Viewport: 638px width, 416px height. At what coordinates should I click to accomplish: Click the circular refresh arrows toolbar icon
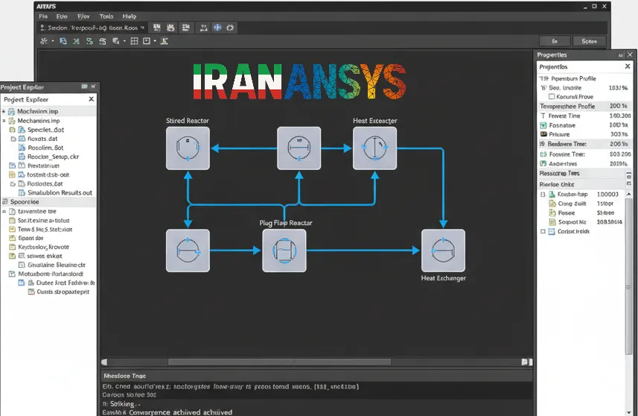click(x=230, y=28)
